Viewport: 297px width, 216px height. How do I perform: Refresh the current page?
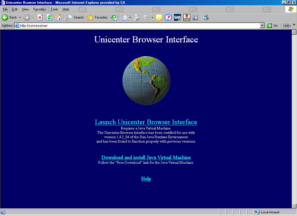coord(49,17)
